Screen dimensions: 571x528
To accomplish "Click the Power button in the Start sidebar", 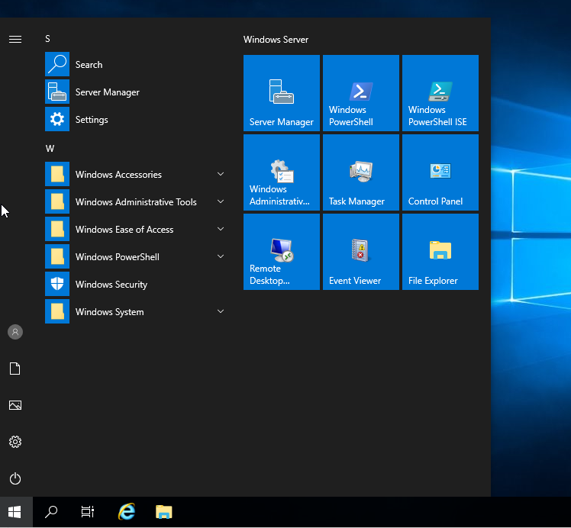I will click(x=15, y=478).
